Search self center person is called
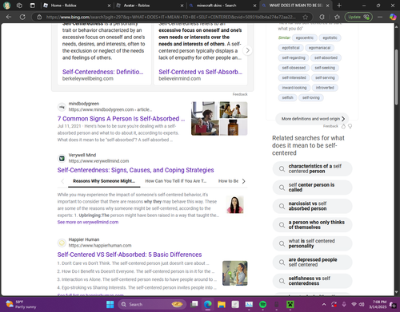400x312 pixels. 312,188
